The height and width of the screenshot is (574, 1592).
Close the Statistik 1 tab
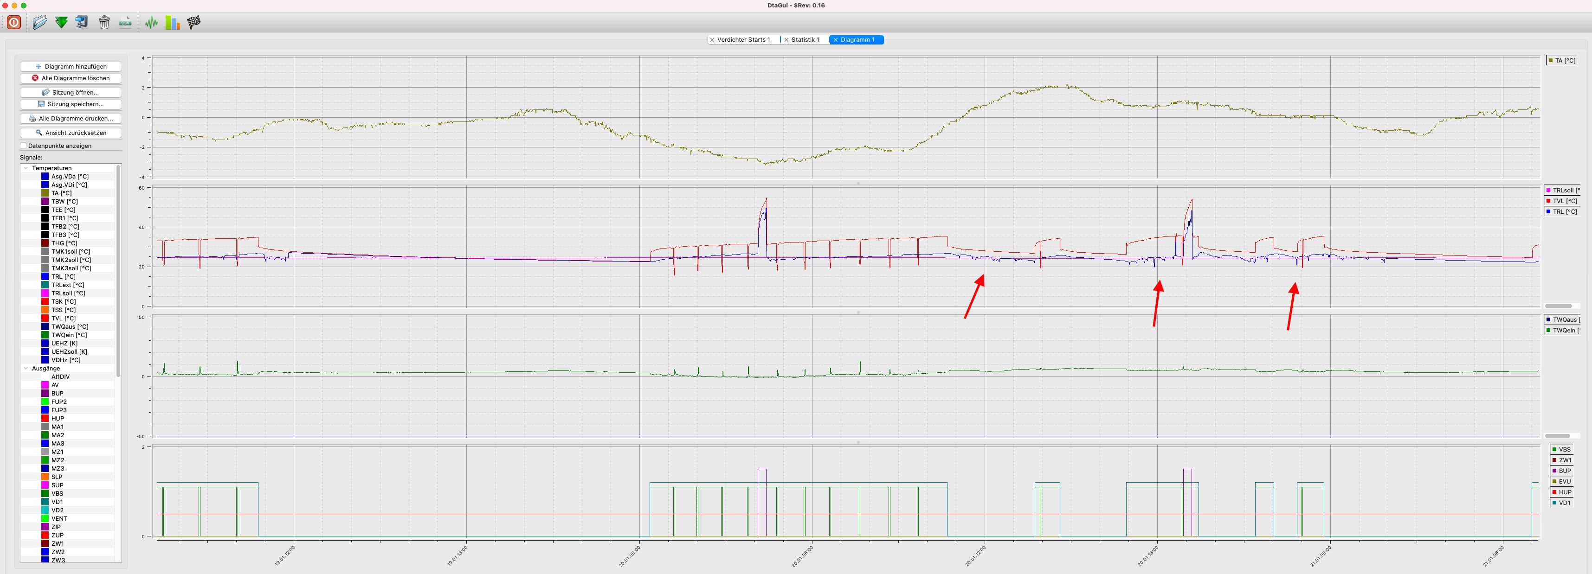click(x=786, y=39)
